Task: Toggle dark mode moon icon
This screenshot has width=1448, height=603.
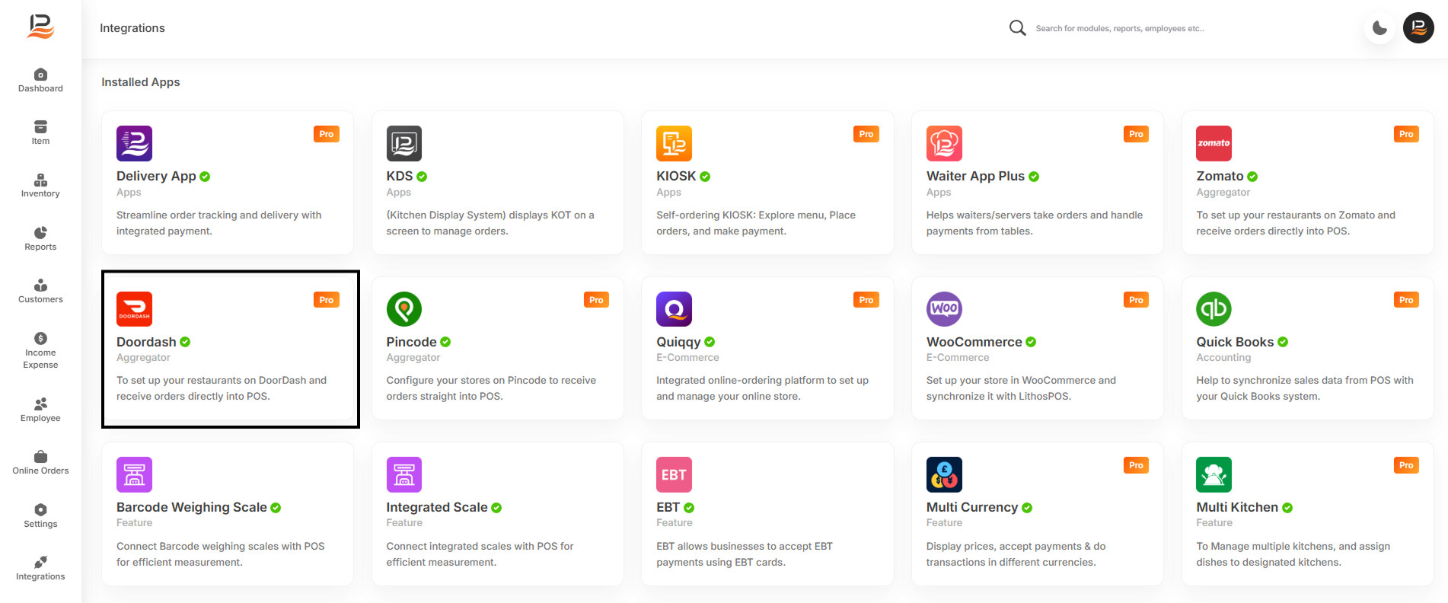Action: click(1379, 28)
